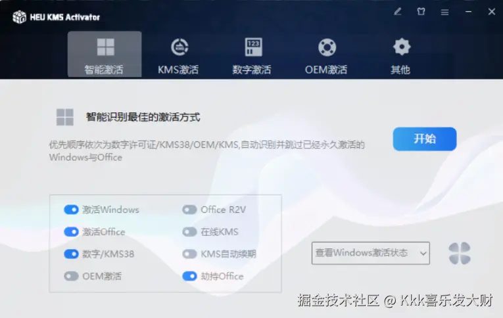503x318 pixels.
Task: Select the 数字激活 123 icon
Action: pos(253,47)
